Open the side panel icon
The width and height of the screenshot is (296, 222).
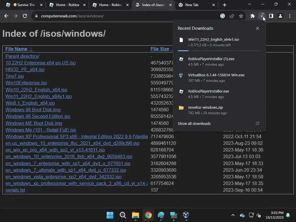point(271,16)
